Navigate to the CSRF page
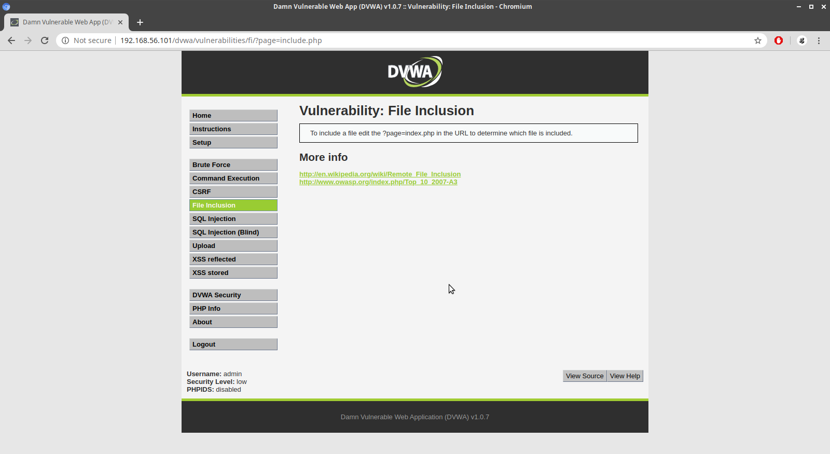 tap(233, 192)
